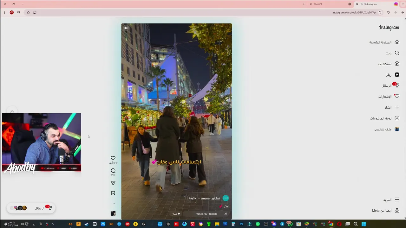Open the Chrome three-dot menu
406x228 pixels.
(5, 12)
